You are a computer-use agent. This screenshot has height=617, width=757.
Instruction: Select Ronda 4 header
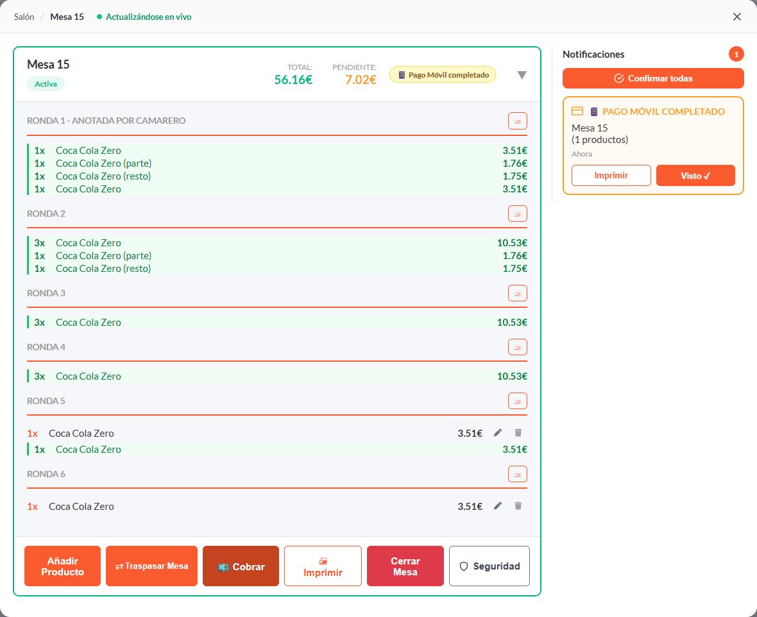click(x=46, y=346)
